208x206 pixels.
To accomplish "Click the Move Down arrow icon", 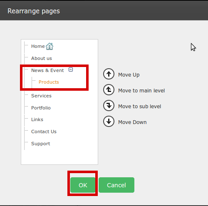I will (109, 122).
